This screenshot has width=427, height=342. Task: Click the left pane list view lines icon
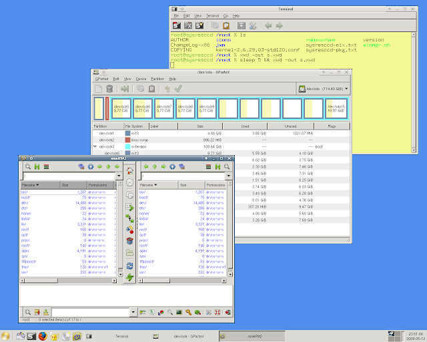tap(46, 166)
